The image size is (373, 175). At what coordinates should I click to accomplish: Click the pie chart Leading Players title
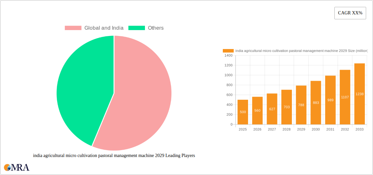pos(114,156)
